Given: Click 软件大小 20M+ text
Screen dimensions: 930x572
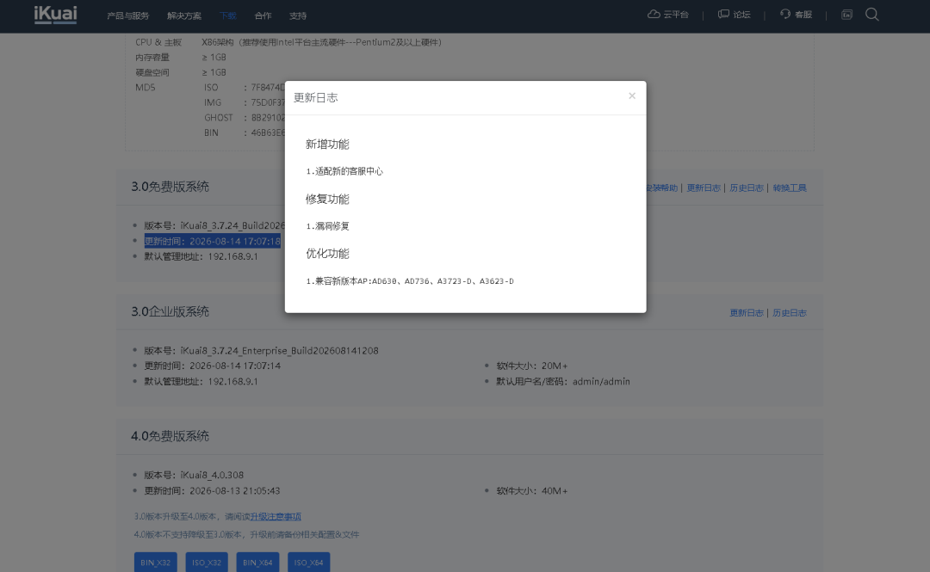Looking at the screenshot, I should 531,366.
